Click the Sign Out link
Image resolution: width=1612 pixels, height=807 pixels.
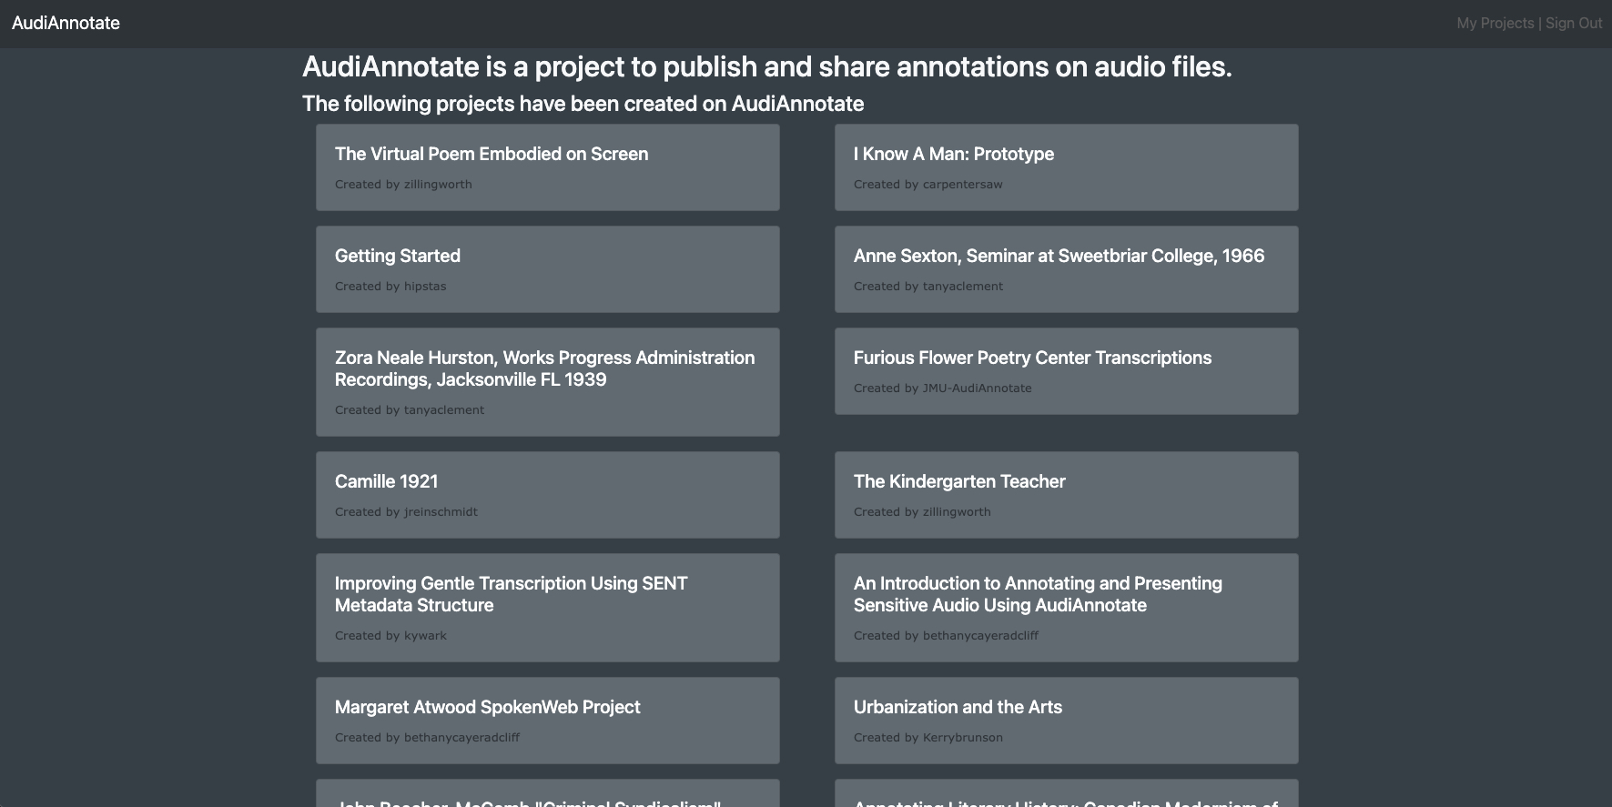pyautogui.click(x=1574, y=24)
